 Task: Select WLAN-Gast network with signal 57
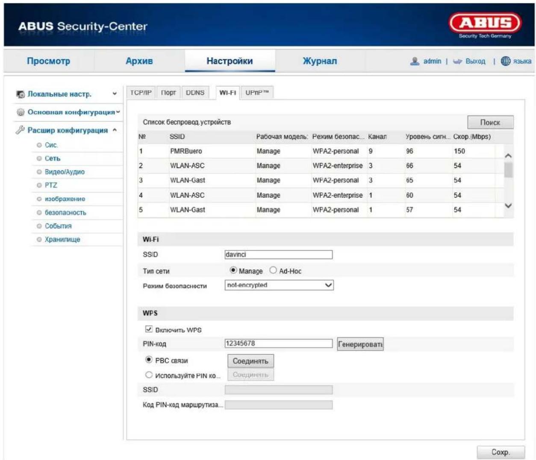(x=321, y=209)
